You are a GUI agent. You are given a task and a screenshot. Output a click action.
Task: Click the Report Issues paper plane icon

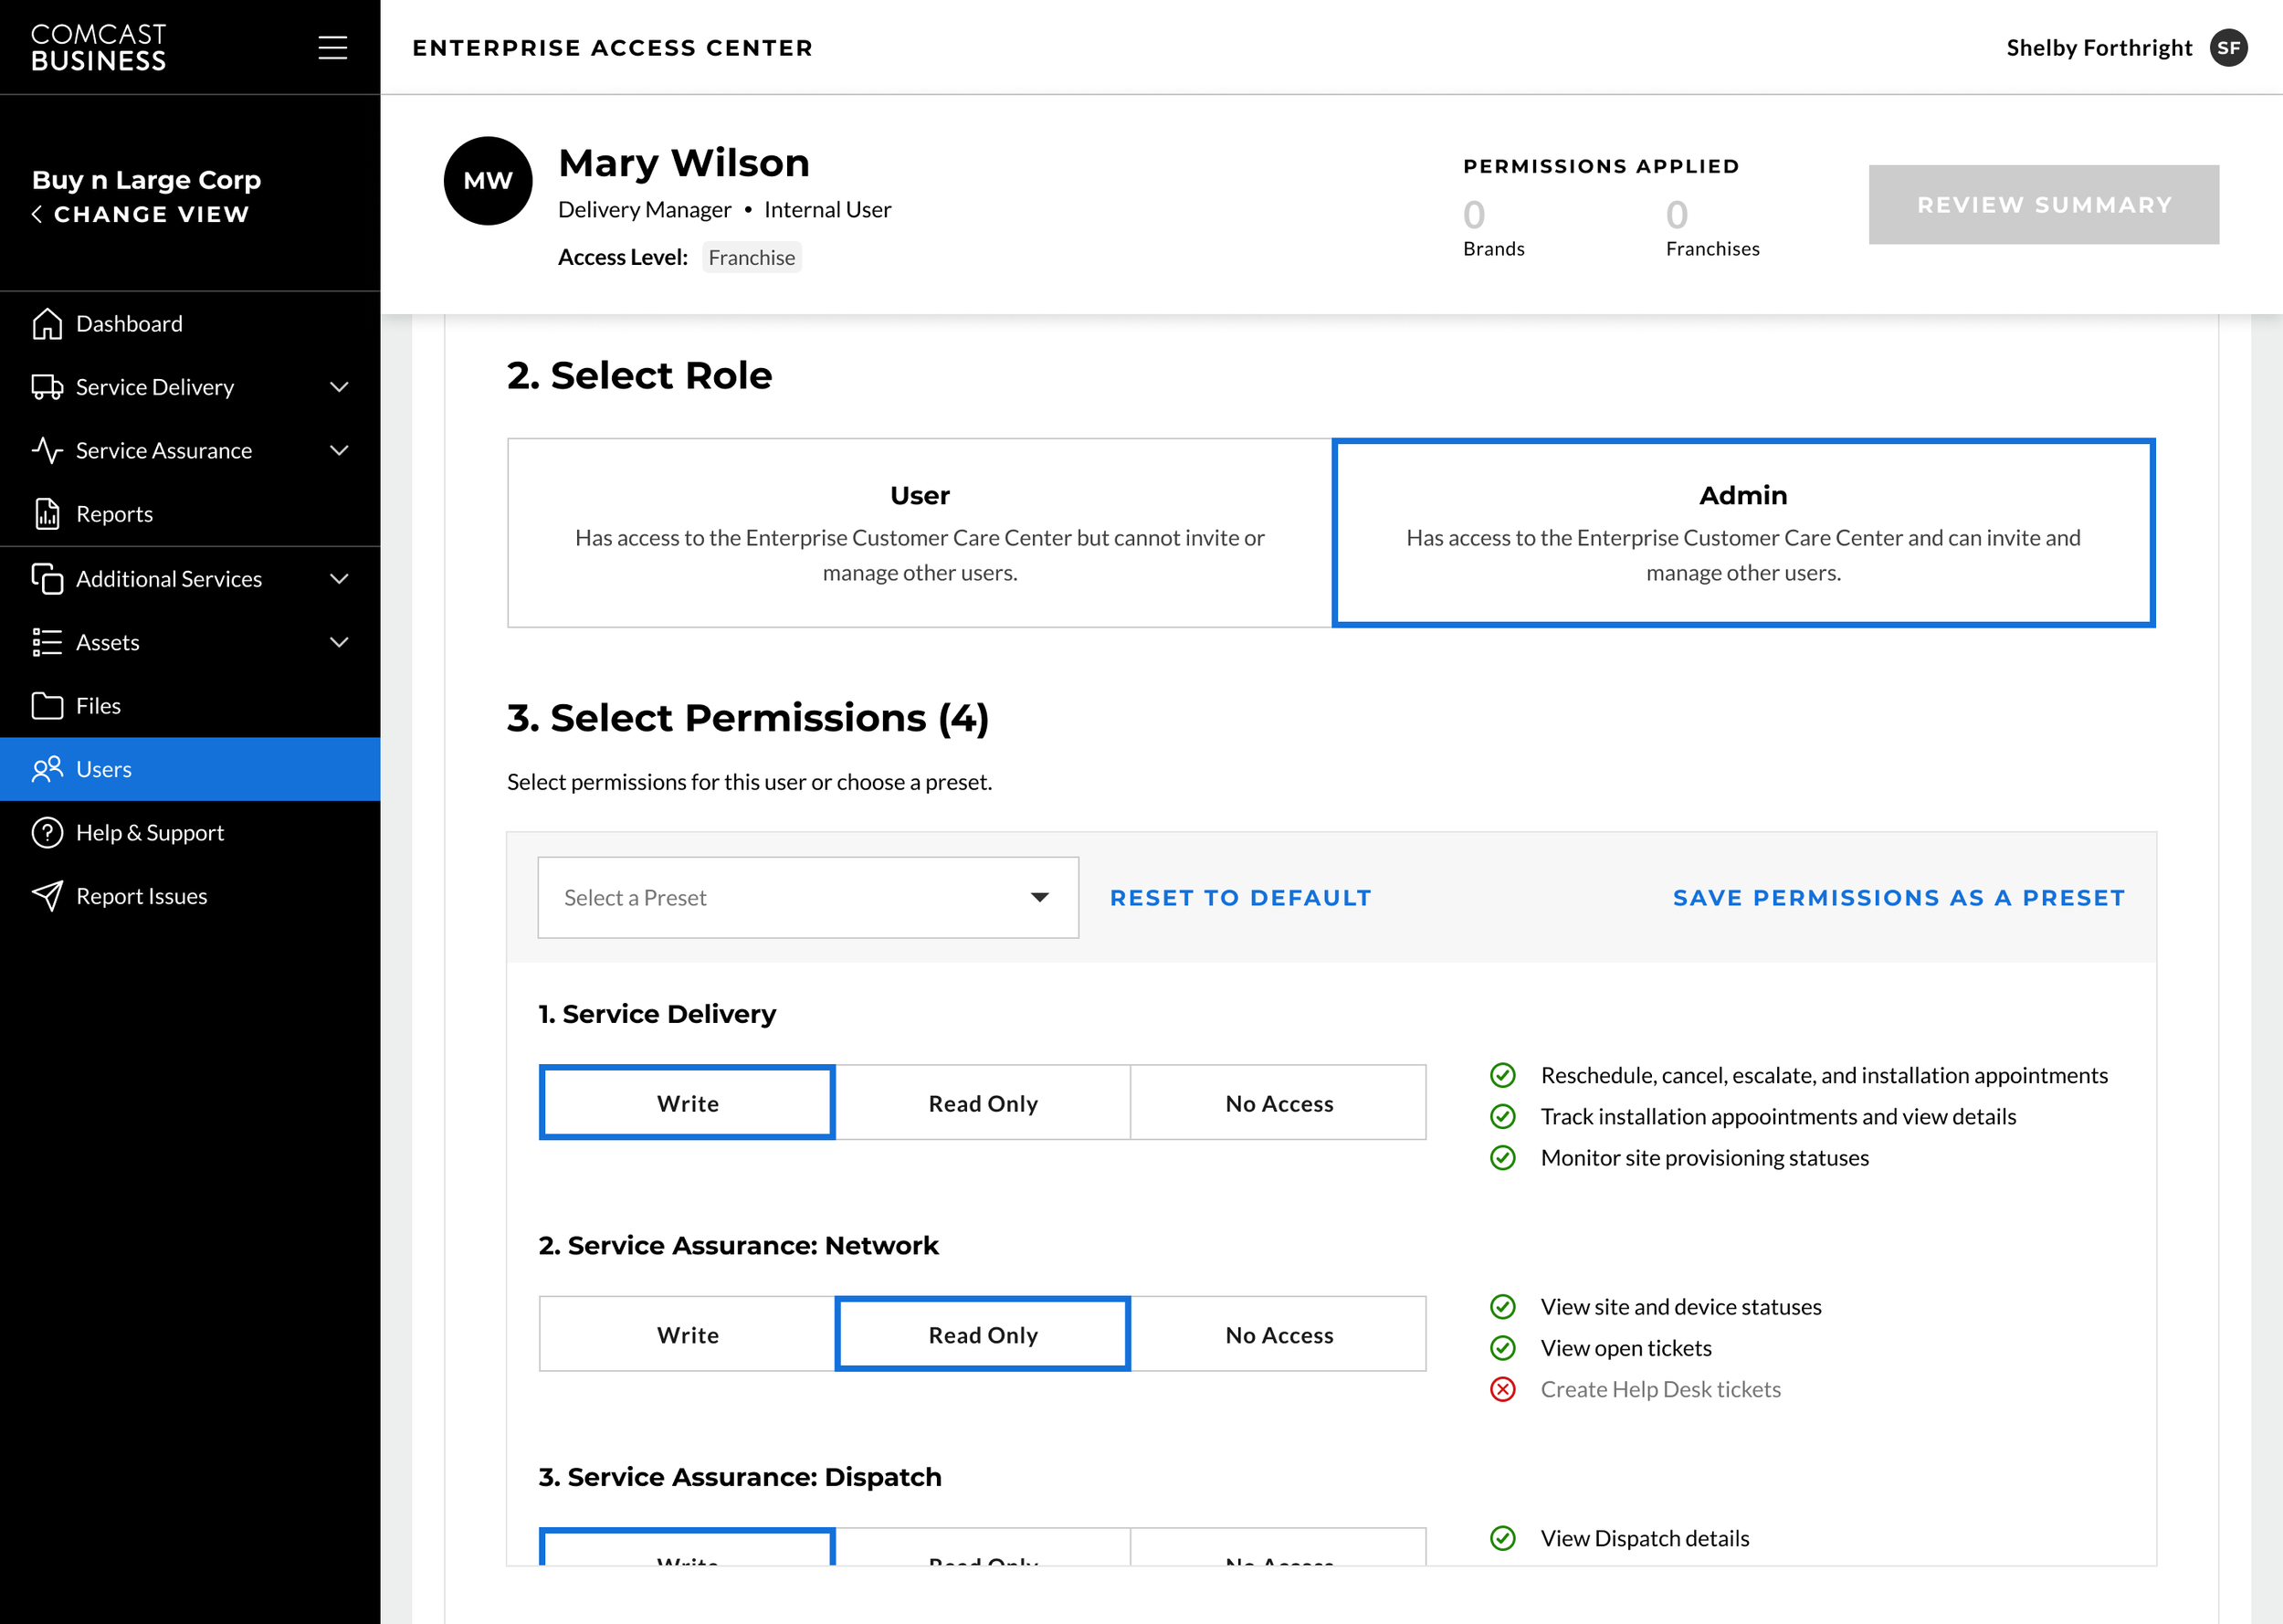pyautogui.click(x=47, y=896)
